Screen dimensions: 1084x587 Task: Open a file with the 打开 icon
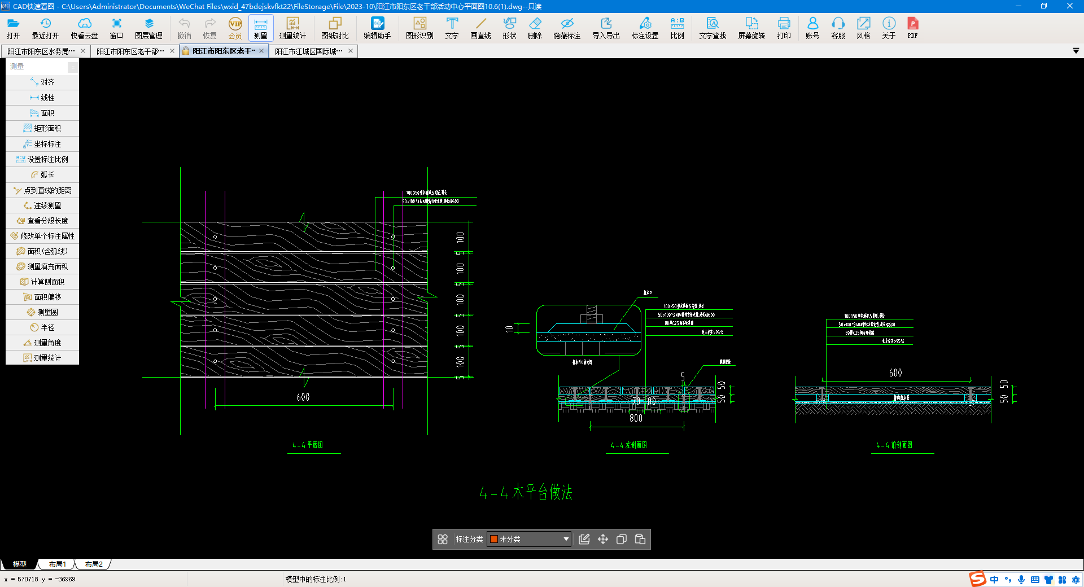13,28
